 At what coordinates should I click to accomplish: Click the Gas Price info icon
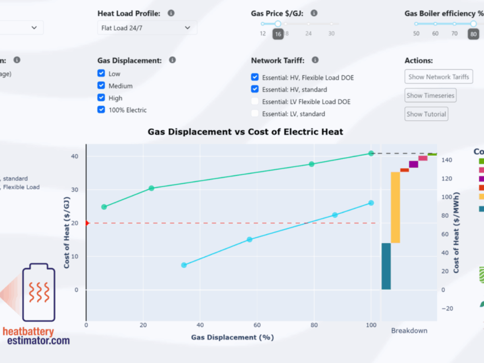pyautogui.click(x=314, y=13)
